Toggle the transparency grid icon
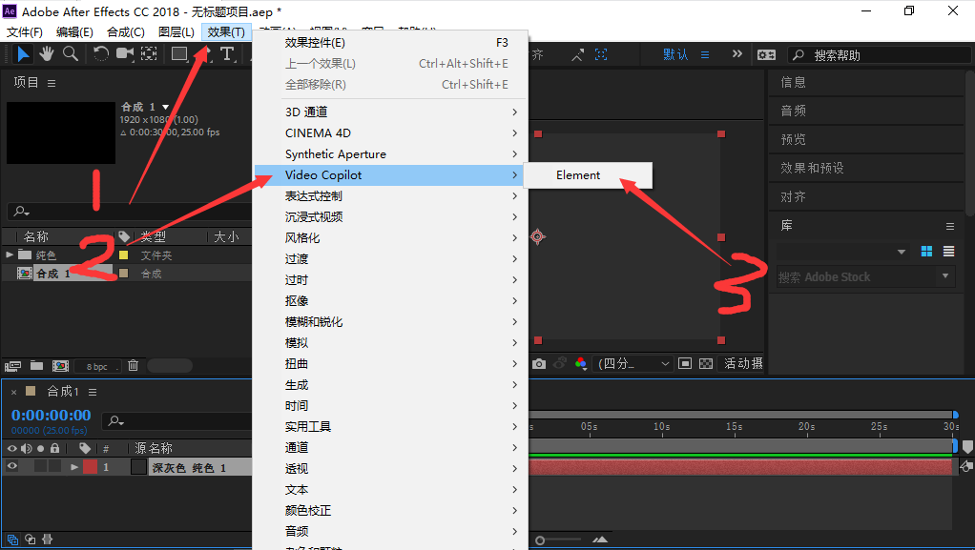The width and height of the screenshot is (975, 550). 706,363
